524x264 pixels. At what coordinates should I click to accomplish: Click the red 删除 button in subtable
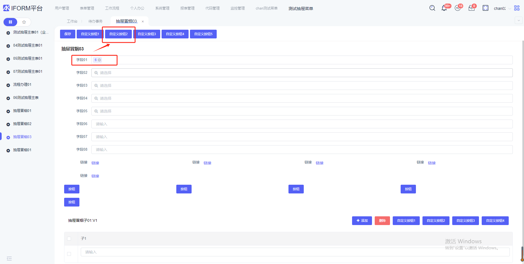382,221
